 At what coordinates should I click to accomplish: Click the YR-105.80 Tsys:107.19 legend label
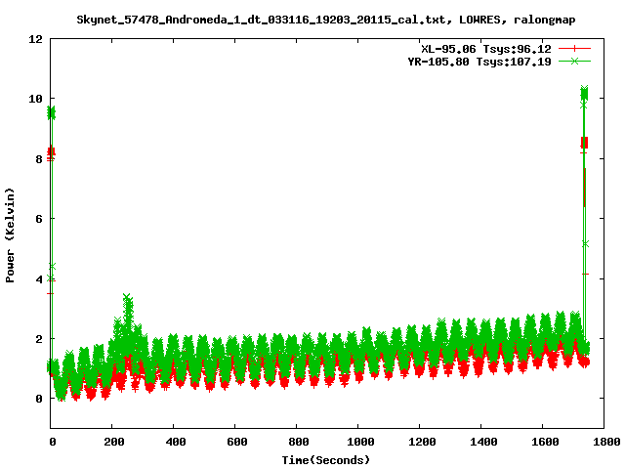(x=479, y=62)
